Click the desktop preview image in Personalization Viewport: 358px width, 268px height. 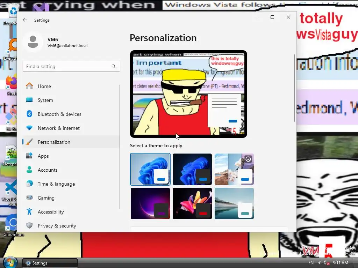188,94
